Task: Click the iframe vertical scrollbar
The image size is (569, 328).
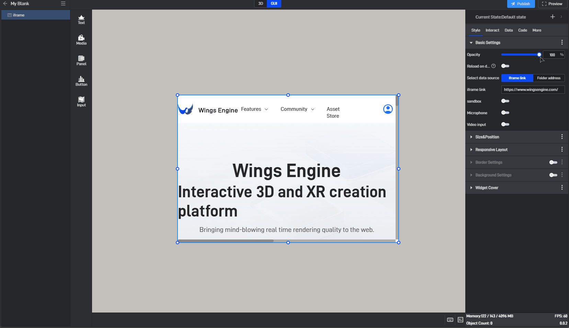Action: [x=397, y=101]
